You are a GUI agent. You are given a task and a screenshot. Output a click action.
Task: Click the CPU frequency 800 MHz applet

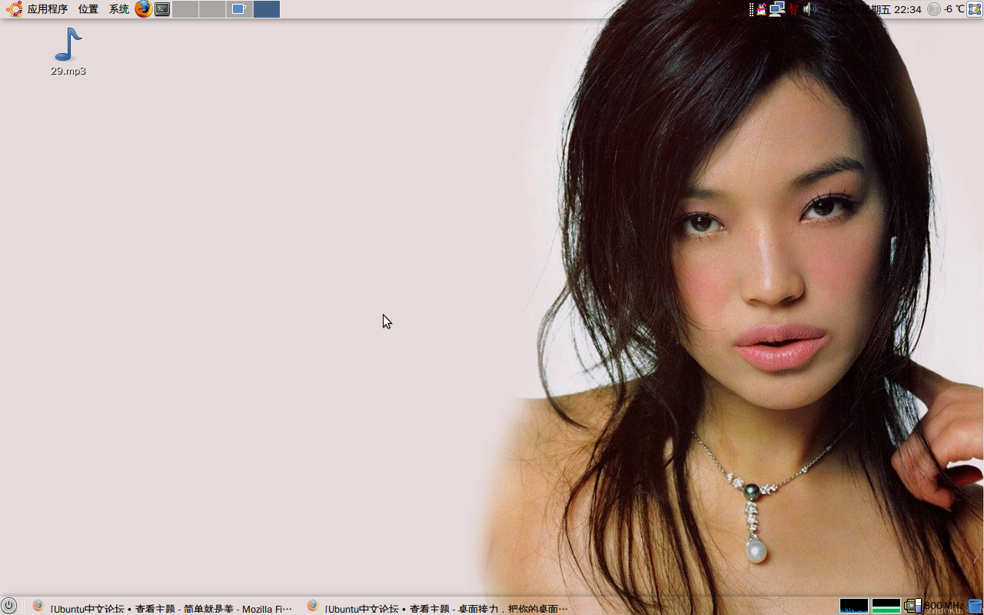pyautogui.click(x=934, y=606)
